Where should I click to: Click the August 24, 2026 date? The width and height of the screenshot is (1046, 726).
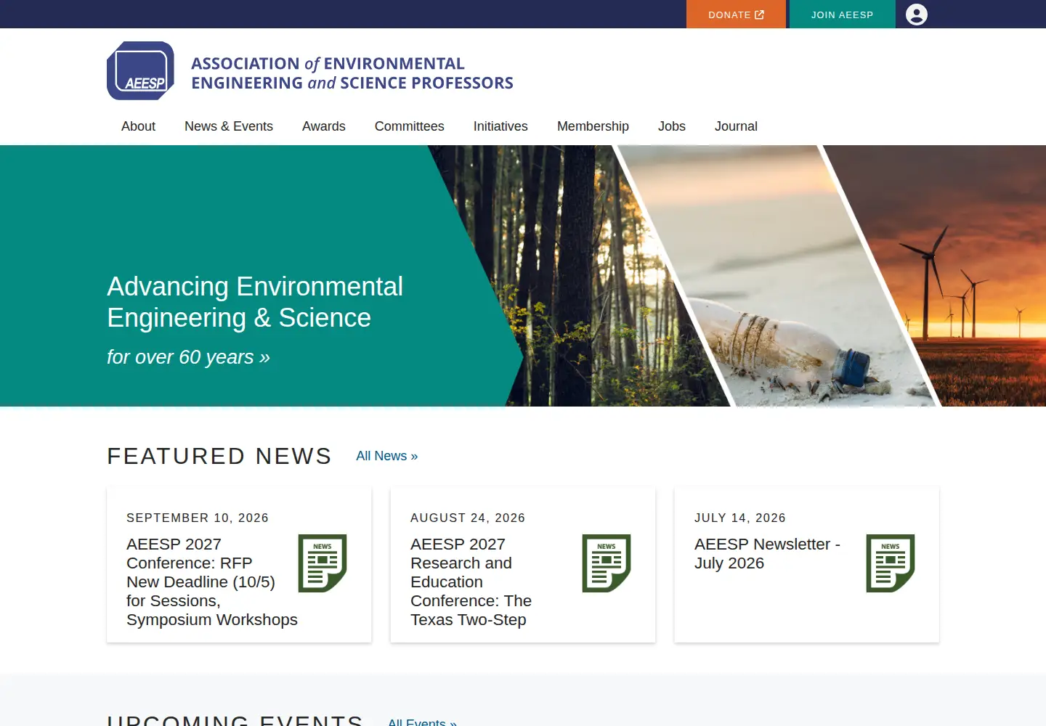[x=468, y=518]
